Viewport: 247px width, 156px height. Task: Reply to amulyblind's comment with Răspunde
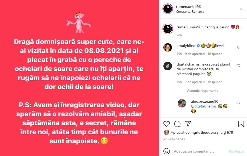tap(215, 54)
